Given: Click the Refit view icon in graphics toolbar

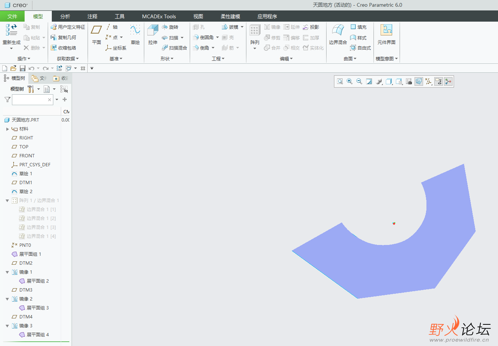Looking at the screenshot, I should pos(340,82).
